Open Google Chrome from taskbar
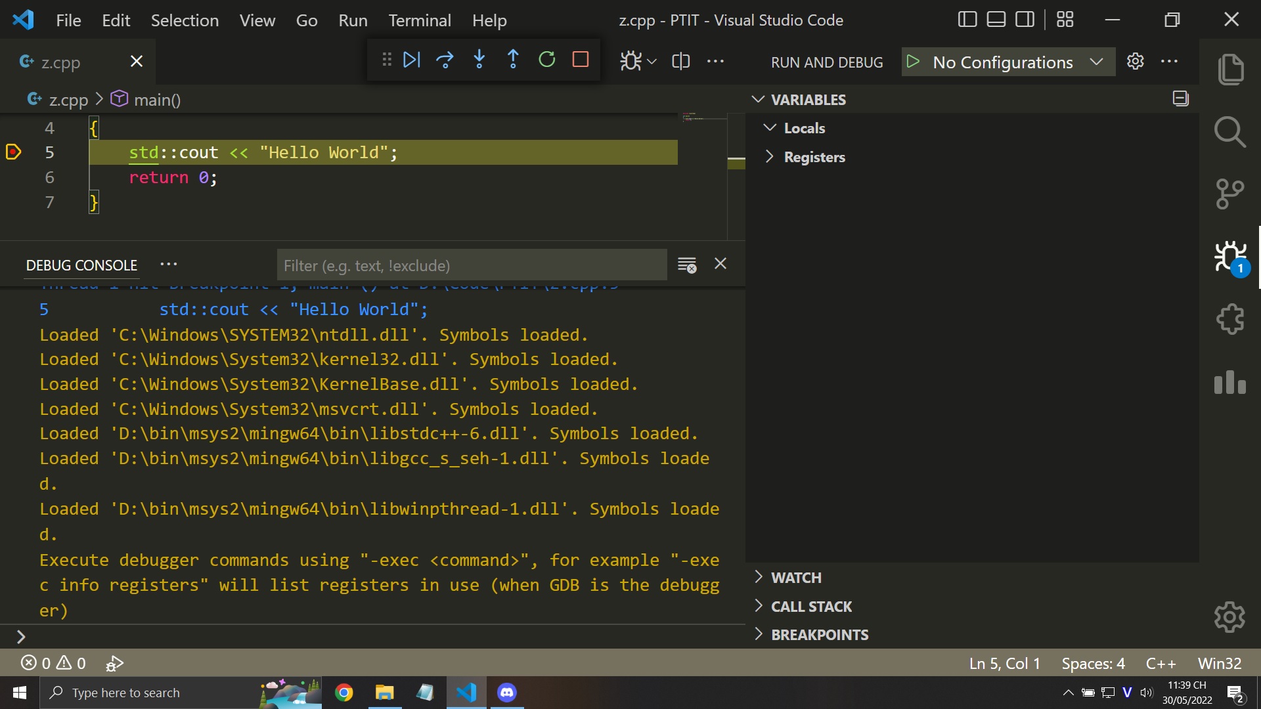Image resolution: width=1261 pixels, height=709 pixels. [344, 693]
